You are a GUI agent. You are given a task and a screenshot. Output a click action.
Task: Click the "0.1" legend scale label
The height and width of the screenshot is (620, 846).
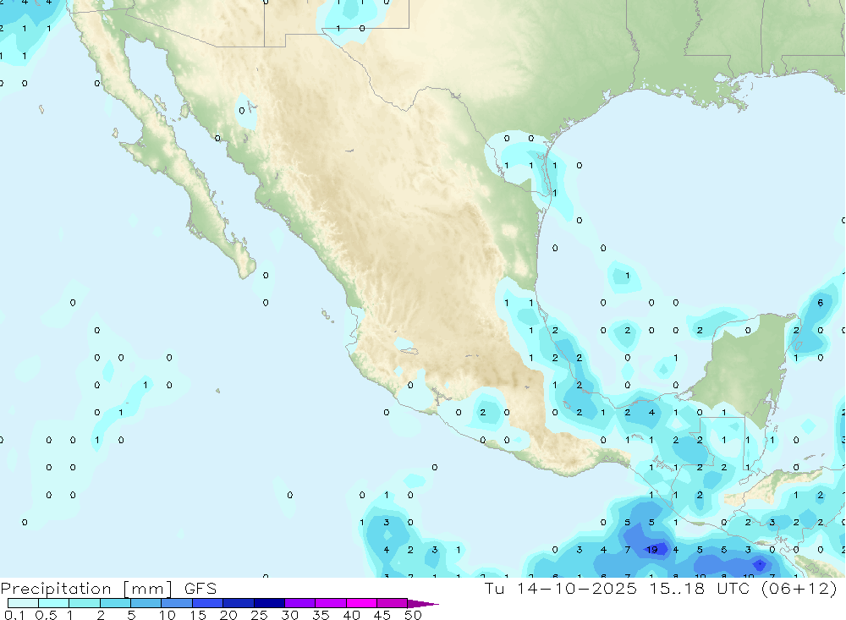click(14, 615)
